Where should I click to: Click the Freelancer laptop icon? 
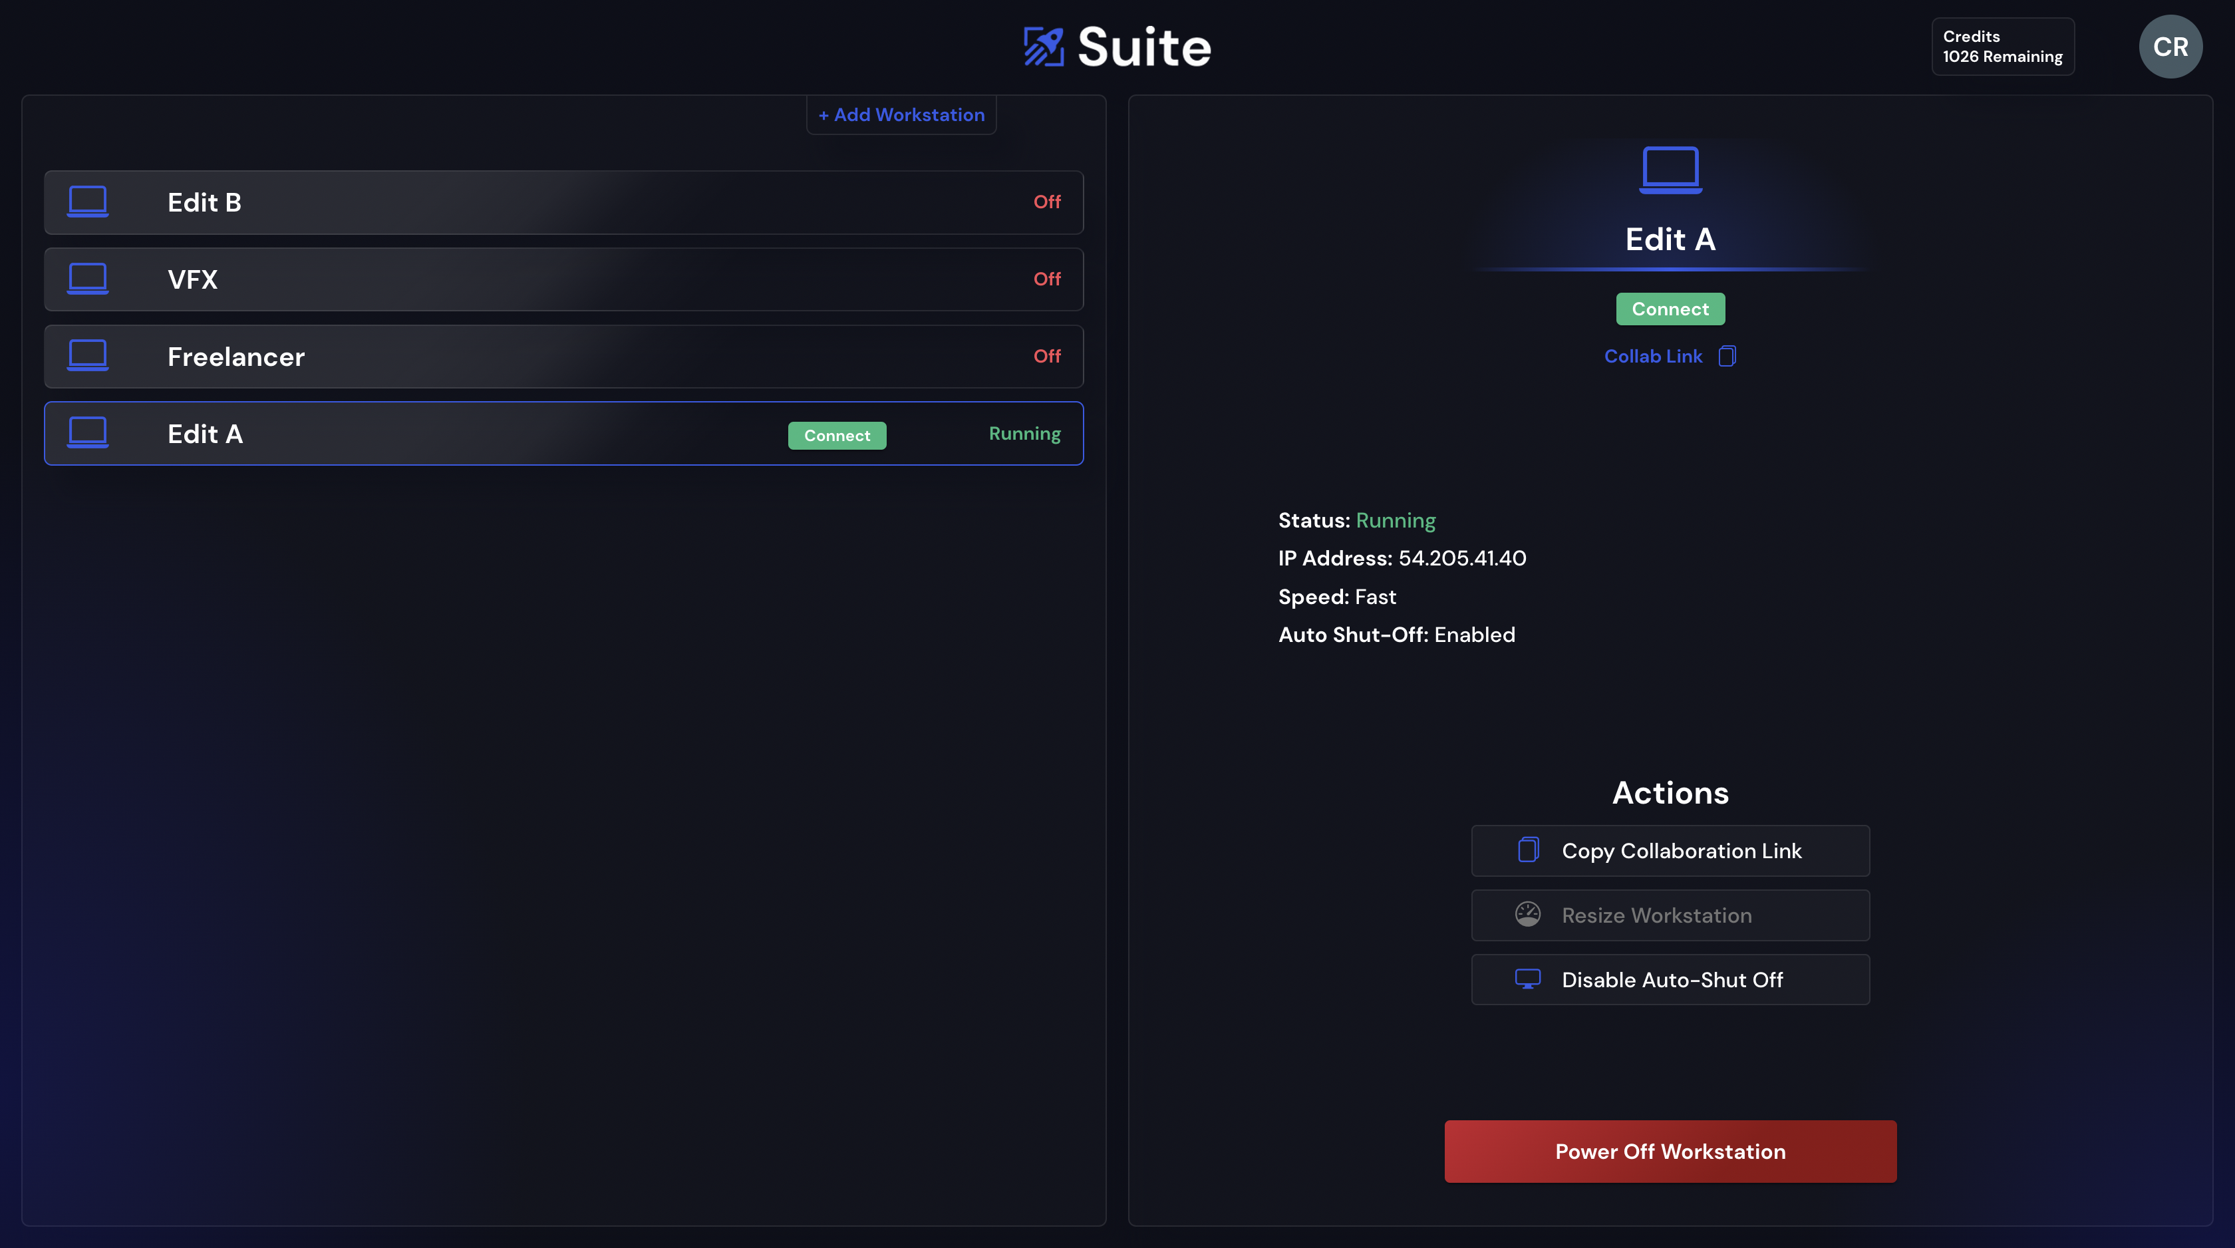[x=88, y=356]
